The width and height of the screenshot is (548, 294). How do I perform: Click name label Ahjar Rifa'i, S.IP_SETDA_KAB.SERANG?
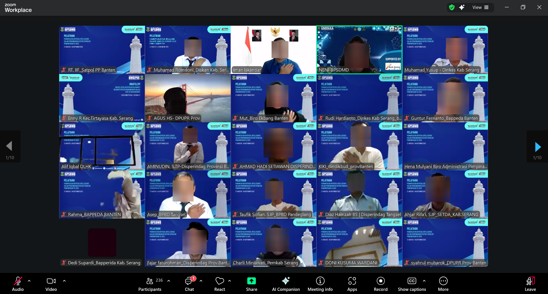[x=441, y=215]
